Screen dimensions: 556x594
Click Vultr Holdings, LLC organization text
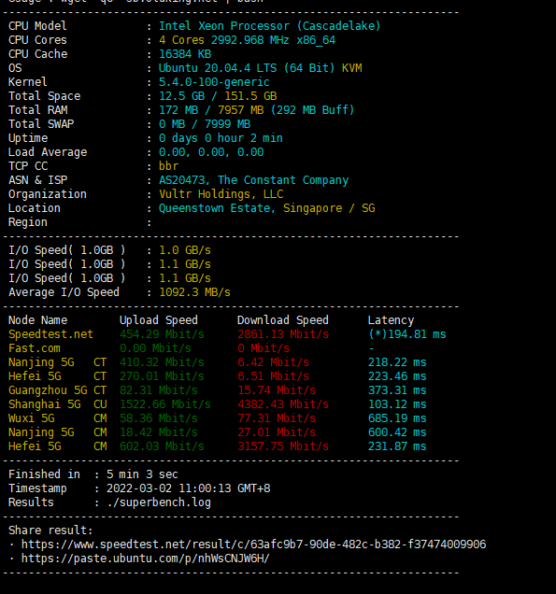coord(221,194)
